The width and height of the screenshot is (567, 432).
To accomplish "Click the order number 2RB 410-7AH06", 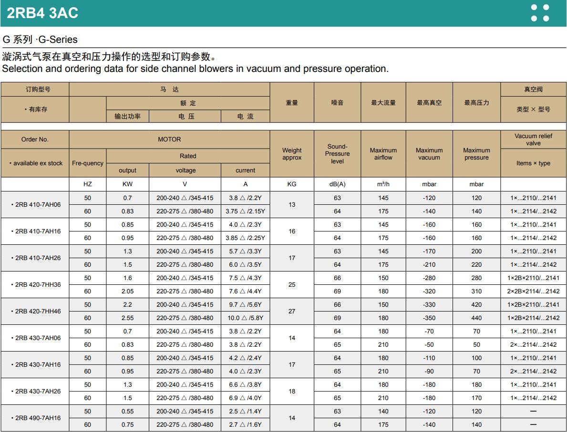I will pyautogui.click(x=38, y=204).
